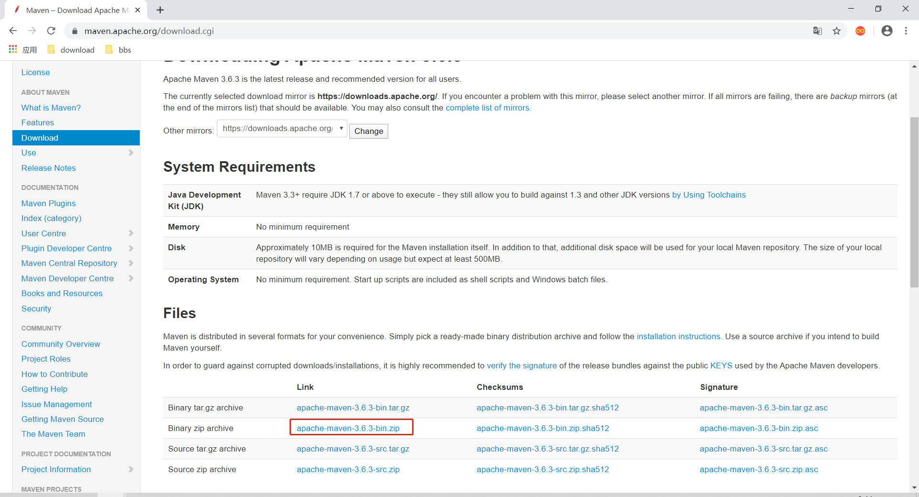Open How to Contribute sidebar link
The height and width of the screenshot is (497, 919).
[55, 374]
